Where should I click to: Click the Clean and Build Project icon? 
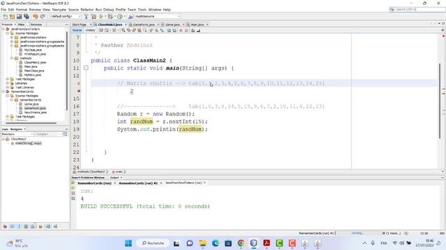pos(93,17)
